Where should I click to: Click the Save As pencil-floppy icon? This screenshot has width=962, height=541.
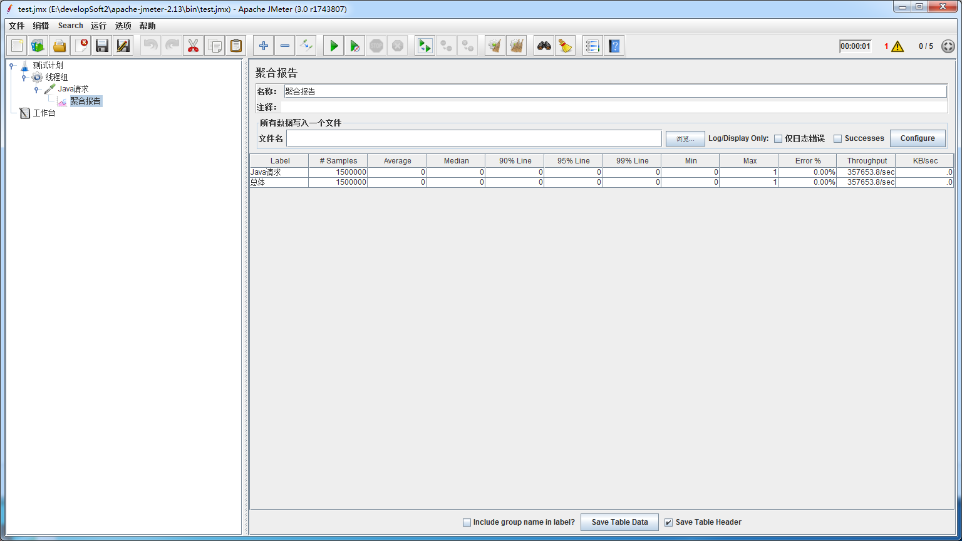pos(123,46)
